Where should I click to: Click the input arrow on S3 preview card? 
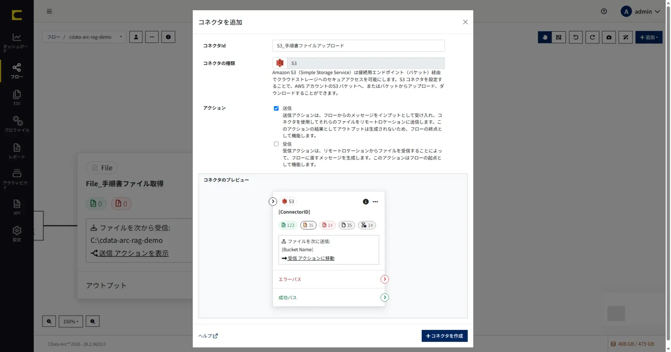[273, 201]
